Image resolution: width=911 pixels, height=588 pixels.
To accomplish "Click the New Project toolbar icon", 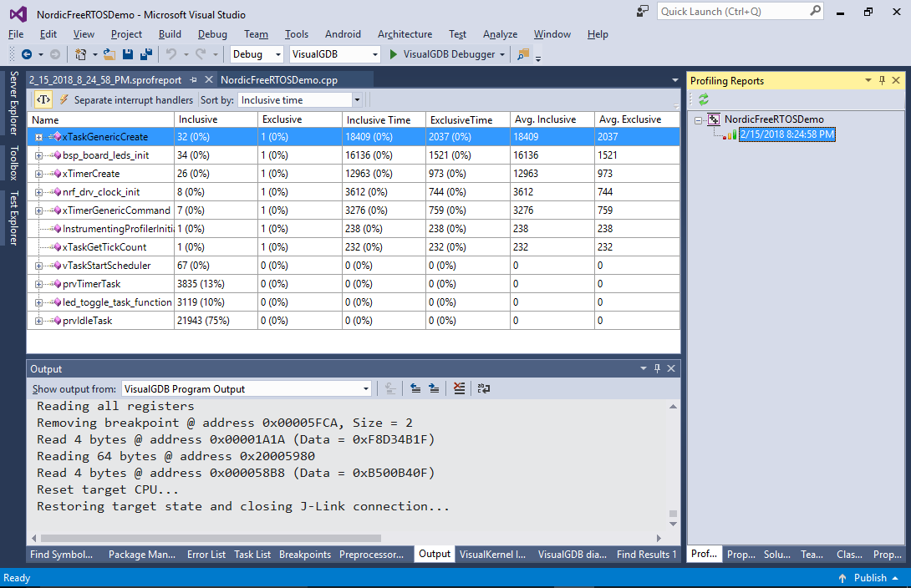I will click(81, 54).
